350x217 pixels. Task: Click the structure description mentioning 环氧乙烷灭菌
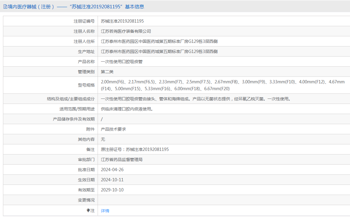(196, 99)
